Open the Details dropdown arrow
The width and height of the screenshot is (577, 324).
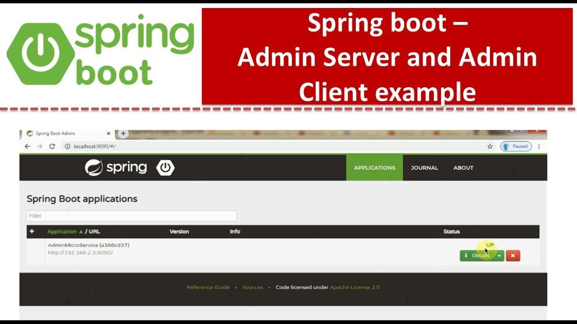499,256
